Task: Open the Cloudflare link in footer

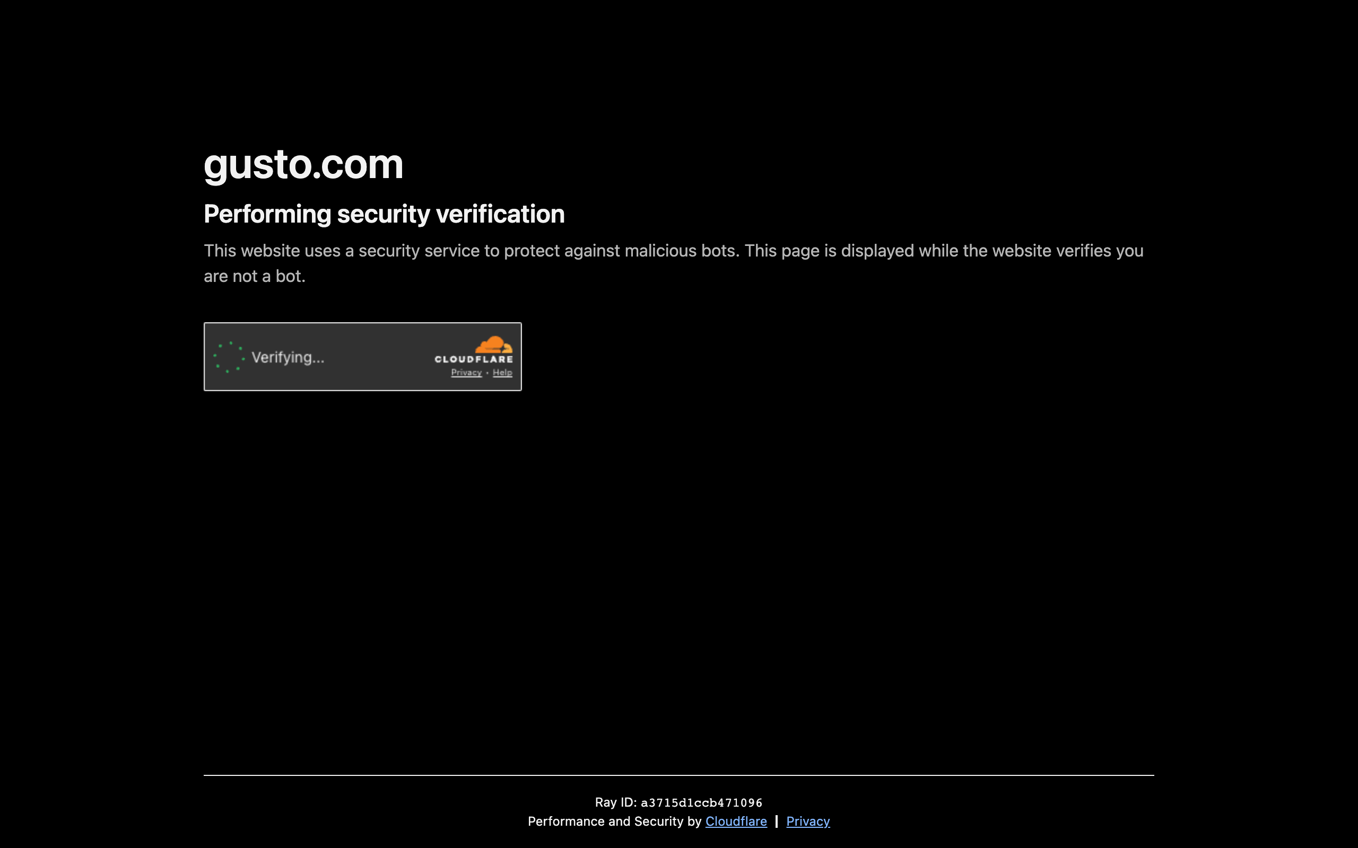Action: [x=736, y=821]
